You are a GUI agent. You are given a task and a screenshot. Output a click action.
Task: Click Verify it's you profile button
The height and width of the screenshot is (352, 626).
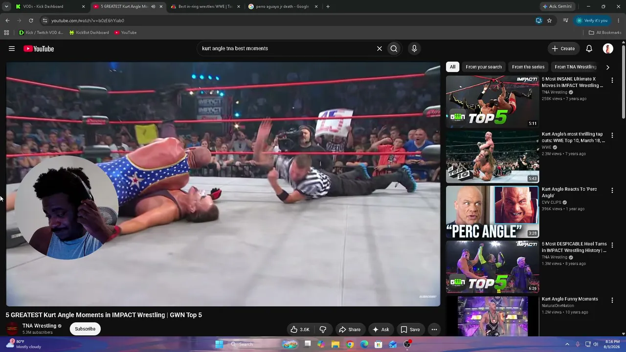592,21
